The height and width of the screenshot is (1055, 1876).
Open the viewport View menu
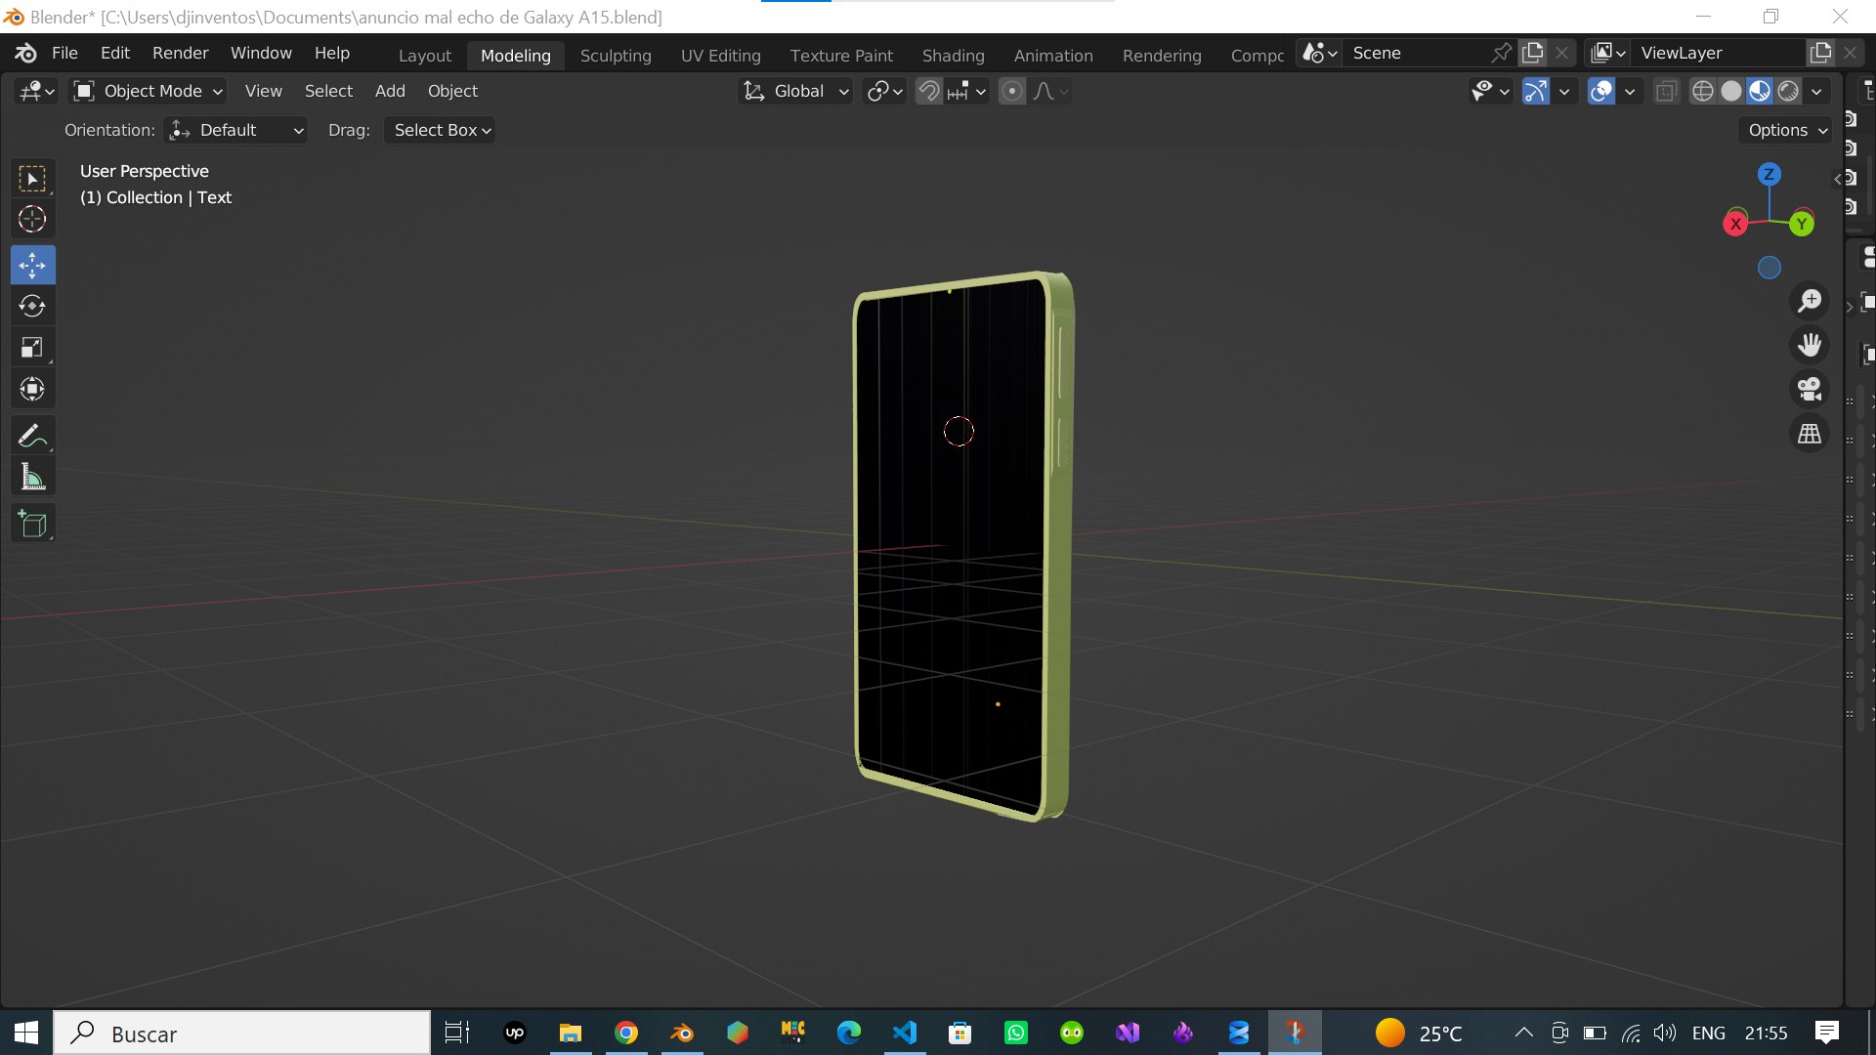263,91
